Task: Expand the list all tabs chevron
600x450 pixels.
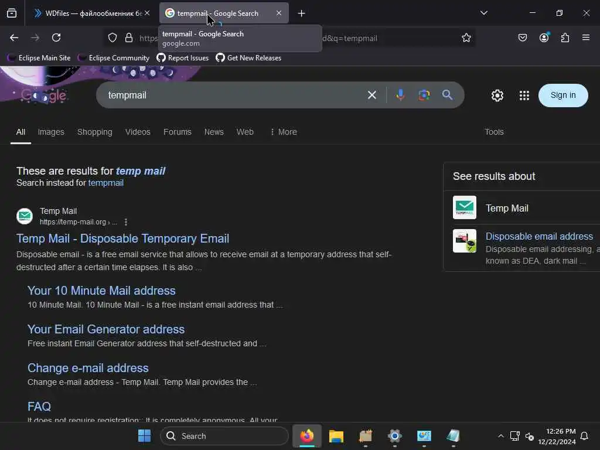Action: click(x=483, y=13)
